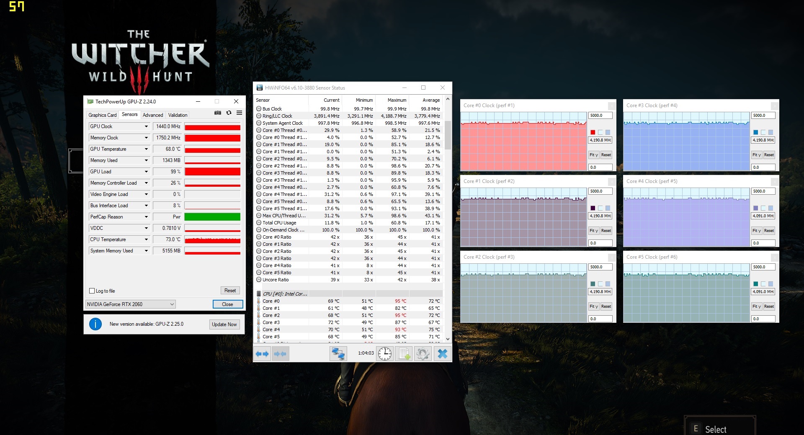The height and width of the screenshot is (435, 804).
Task: Click Fit y in Core #0 Clock graph
Action: (x=593, y=155)
